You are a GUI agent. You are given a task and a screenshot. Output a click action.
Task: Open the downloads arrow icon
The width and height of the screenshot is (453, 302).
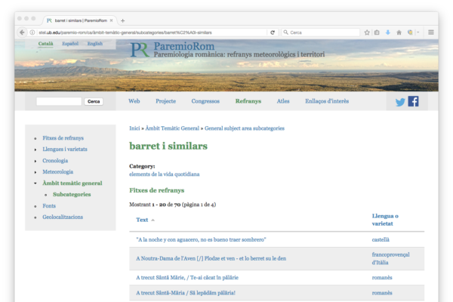coord(387,32)
